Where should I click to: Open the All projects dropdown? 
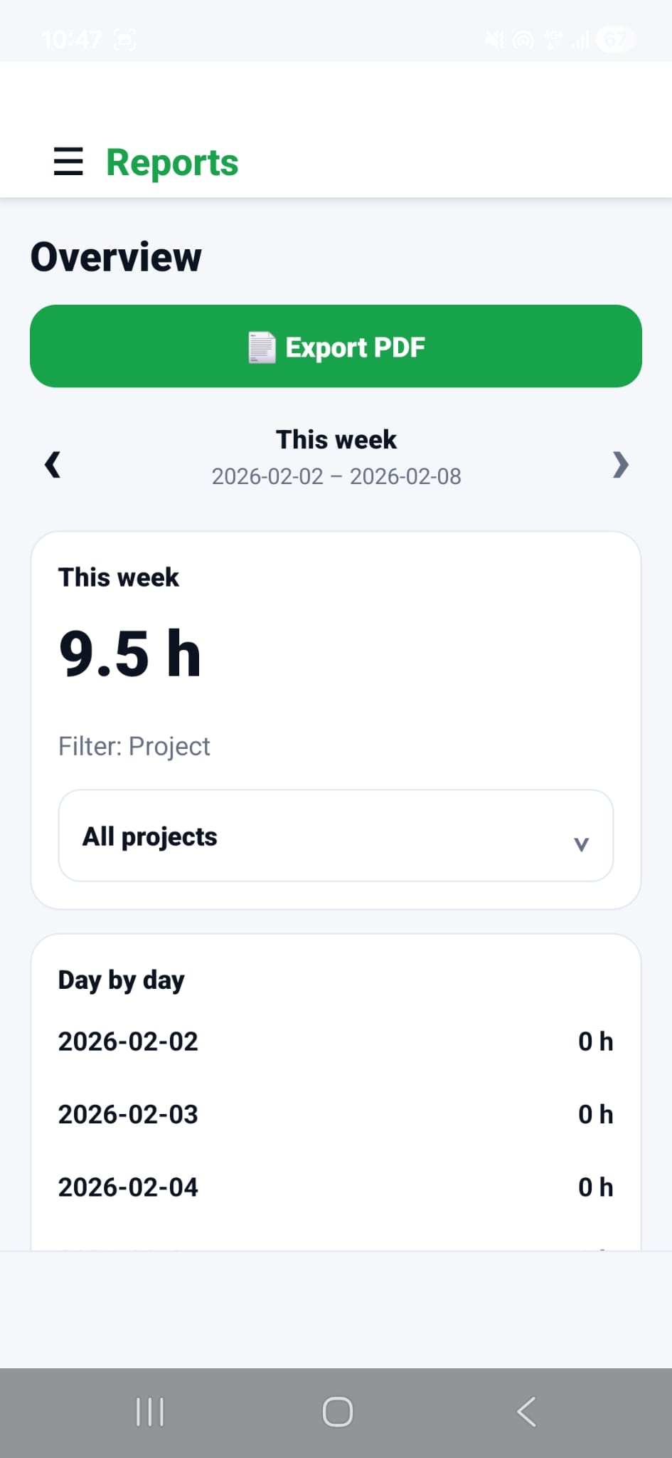[x=335, y=836]
